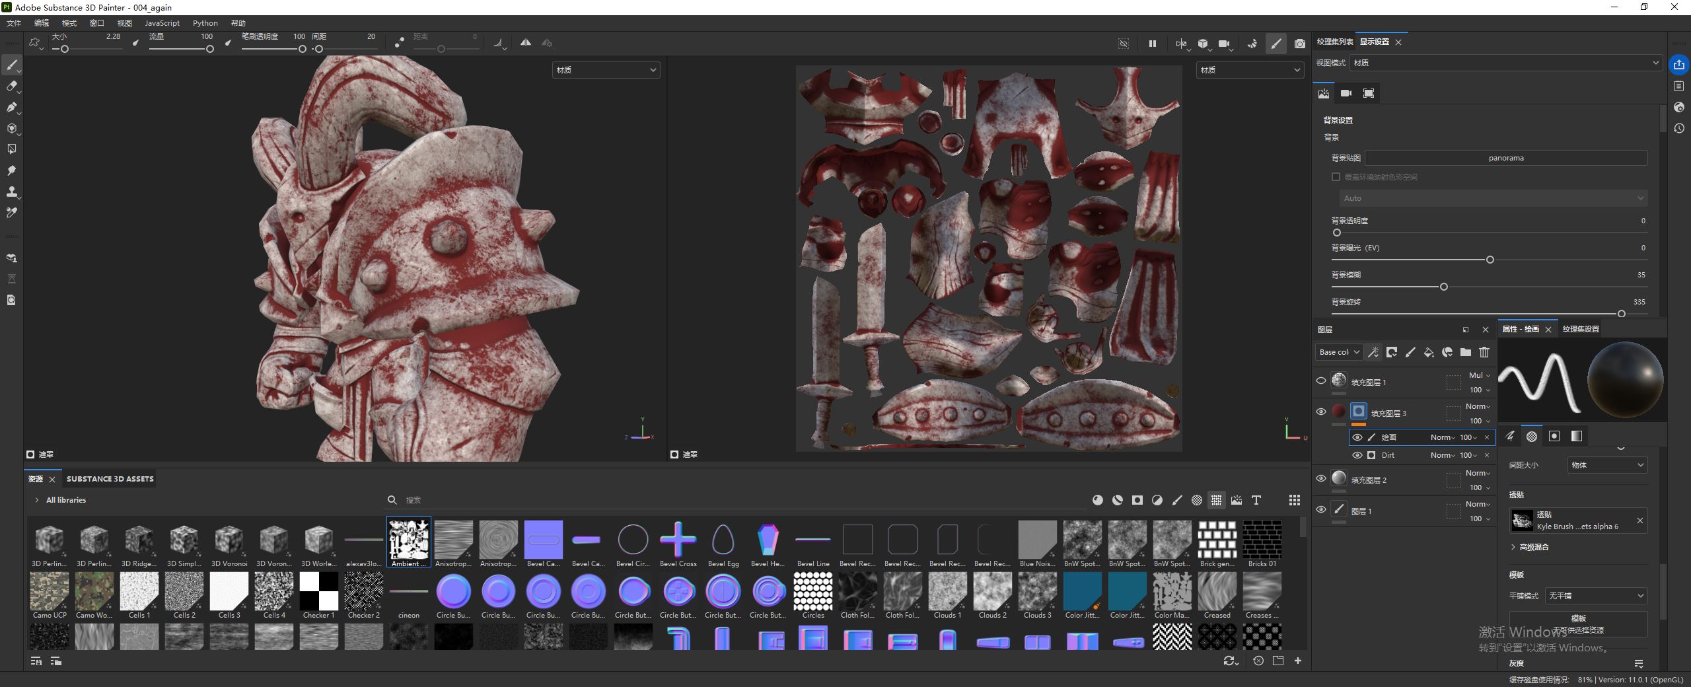Click the pause rendering icon

click(1152, 44)
